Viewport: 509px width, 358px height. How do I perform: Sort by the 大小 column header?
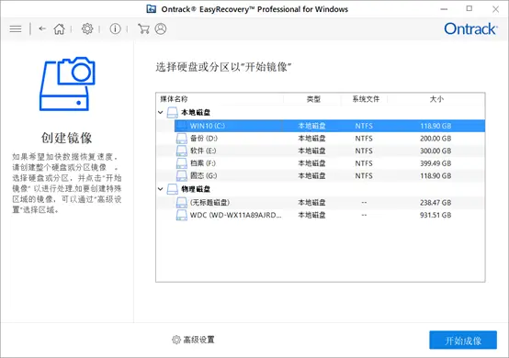436,99
